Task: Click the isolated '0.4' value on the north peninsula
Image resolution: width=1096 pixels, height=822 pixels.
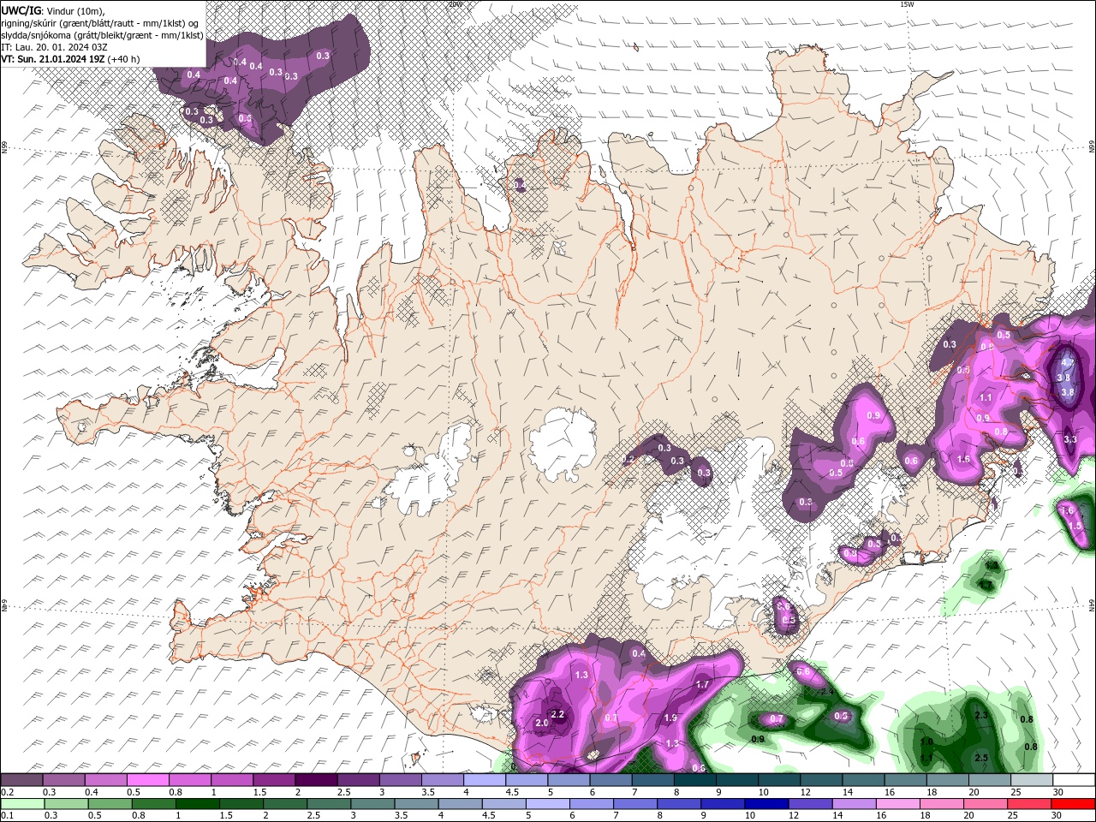Action: click(519, 186)
